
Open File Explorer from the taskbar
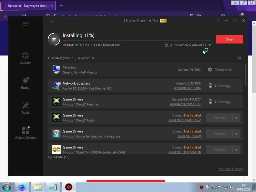click(x=38, y=187)
